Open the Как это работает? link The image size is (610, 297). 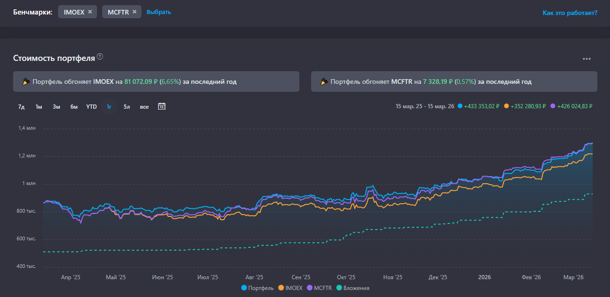570,13
